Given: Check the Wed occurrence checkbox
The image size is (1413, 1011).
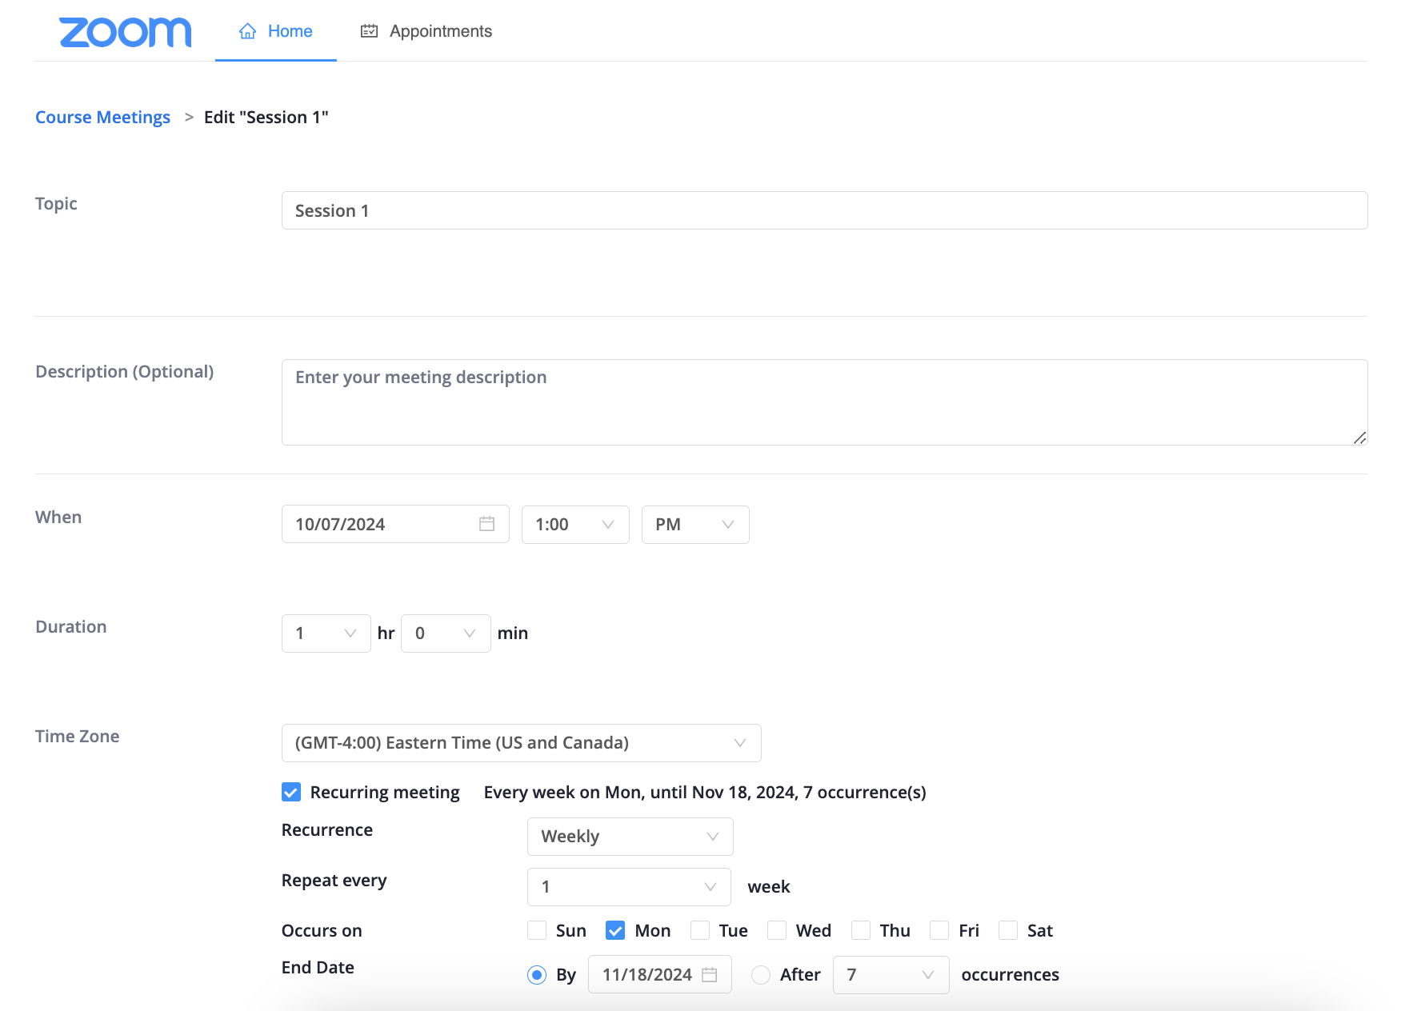Looking at the screenshot, I should coord(777,930).
